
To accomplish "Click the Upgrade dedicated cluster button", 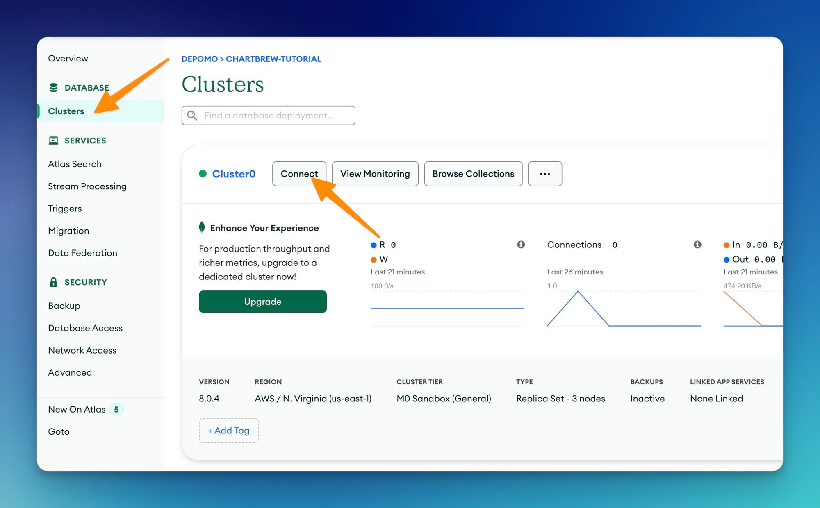I will (262, 302).
